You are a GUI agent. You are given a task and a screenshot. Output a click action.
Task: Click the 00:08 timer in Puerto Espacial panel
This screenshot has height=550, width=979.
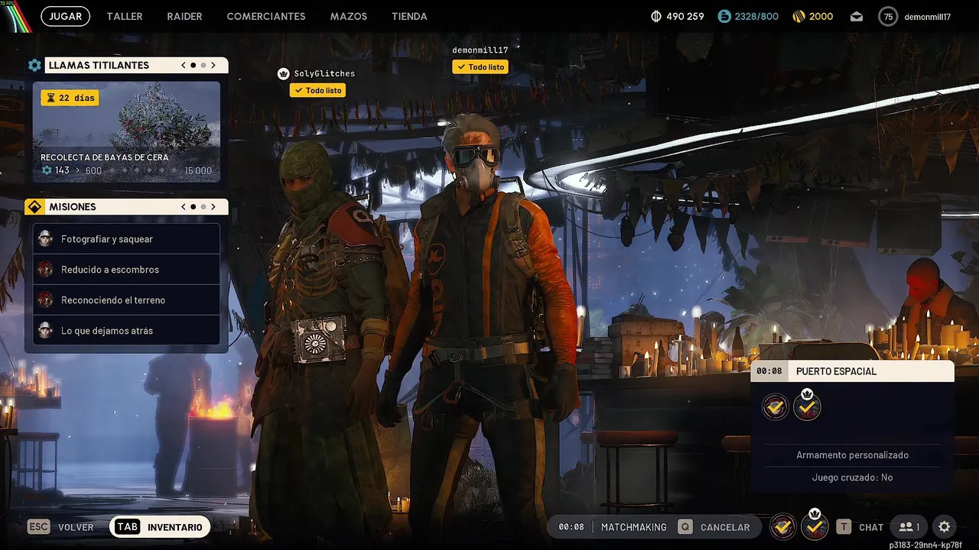(769, 371)
